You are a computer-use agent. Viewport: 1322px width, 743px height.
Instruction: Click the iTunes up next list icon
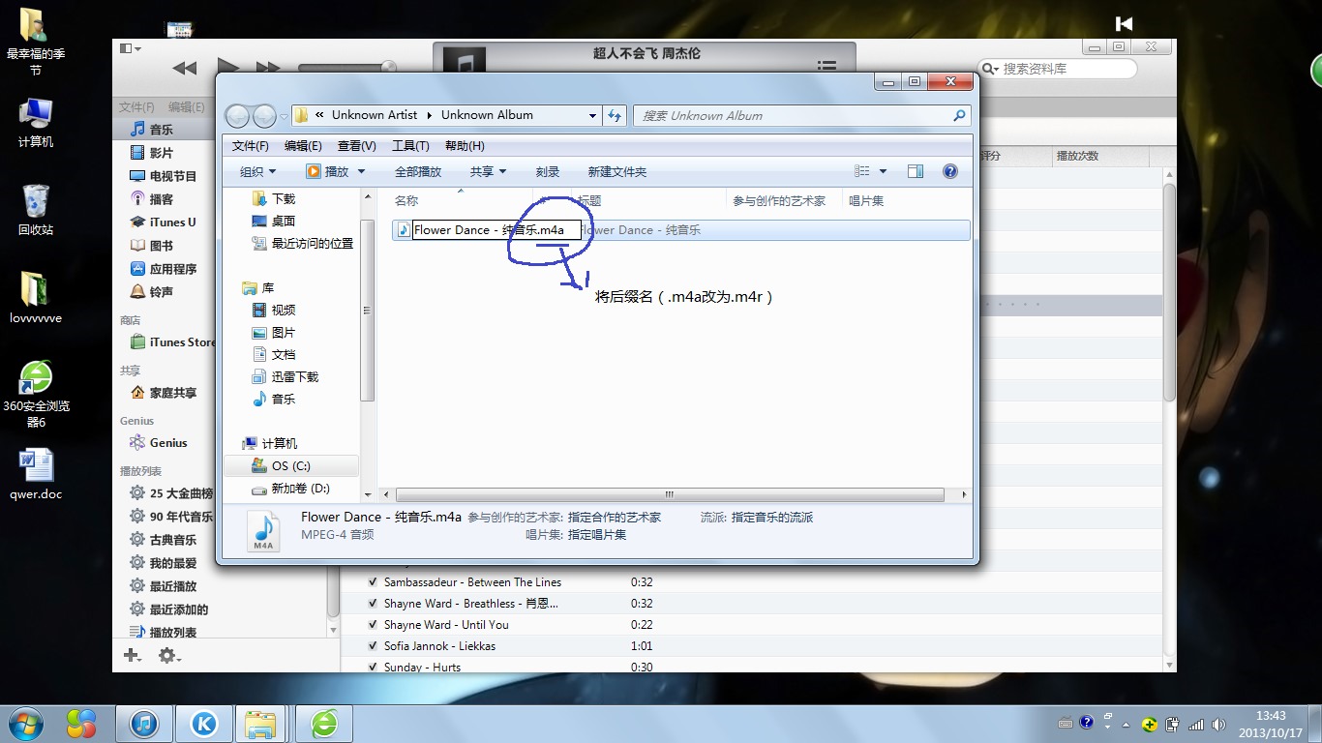pyautogui.click(x=826, y=66)
